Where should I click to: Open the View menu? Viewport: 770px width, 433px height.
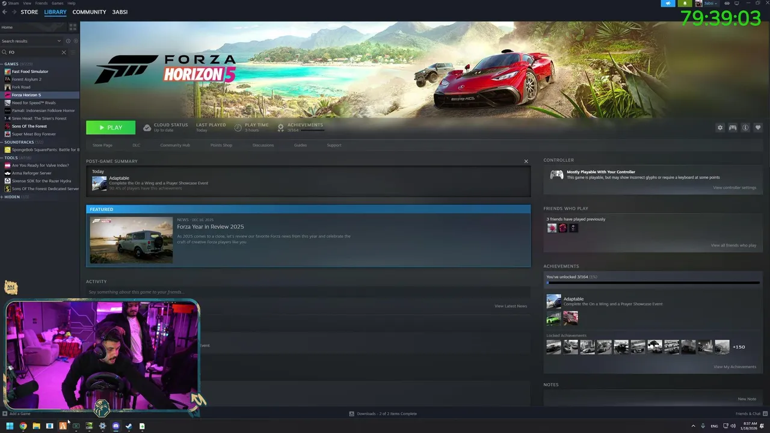coord(28,3)
